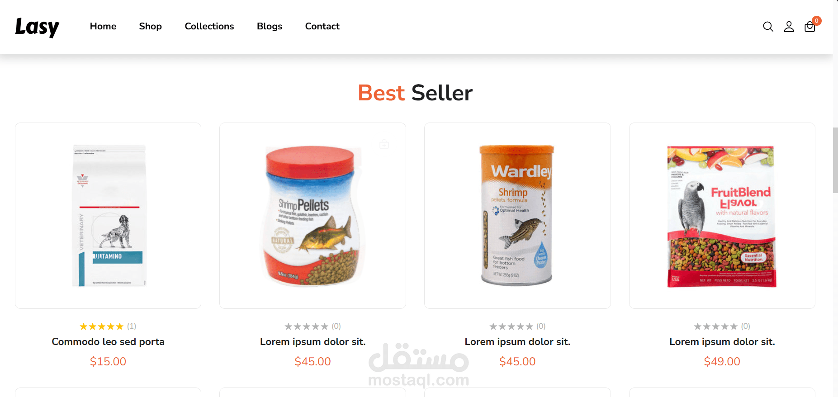
Task: Open the Collections menu item
Action: point(209,26)
